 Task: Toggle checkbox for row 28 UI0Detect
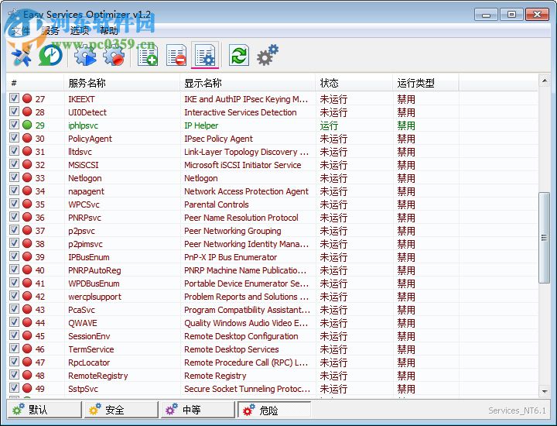[x=14, y=112]
